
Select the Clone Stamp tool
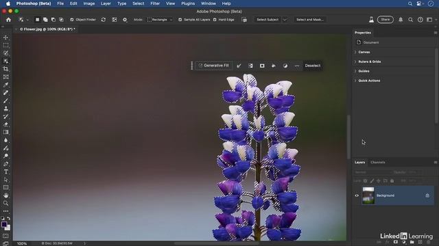[x=6, y=109]
